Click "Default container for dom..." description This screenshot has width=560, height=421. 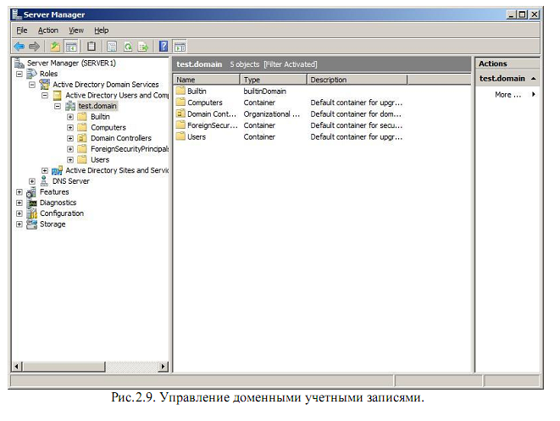pos(356,114)
